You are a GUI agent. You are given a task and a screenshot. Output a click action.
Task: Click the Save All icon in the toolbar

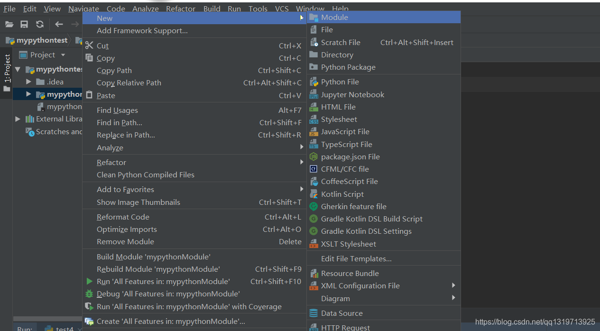(24, 24)
